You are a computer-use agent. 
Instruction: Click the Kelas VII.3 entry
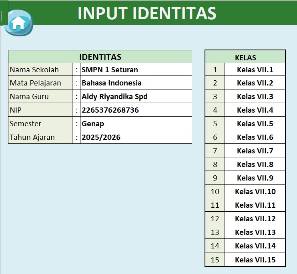pos(255,97)
